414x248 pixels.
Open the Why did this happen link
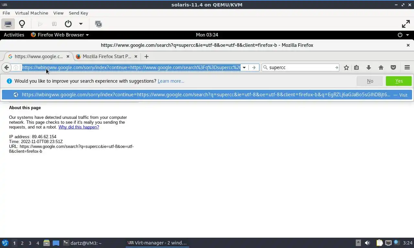[x=79, y=127]
